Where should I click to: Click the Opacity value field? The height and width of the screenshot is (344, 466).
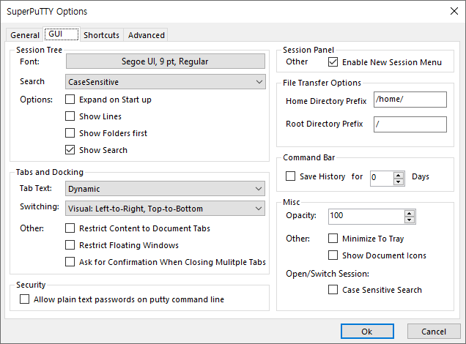coord(366,217)
